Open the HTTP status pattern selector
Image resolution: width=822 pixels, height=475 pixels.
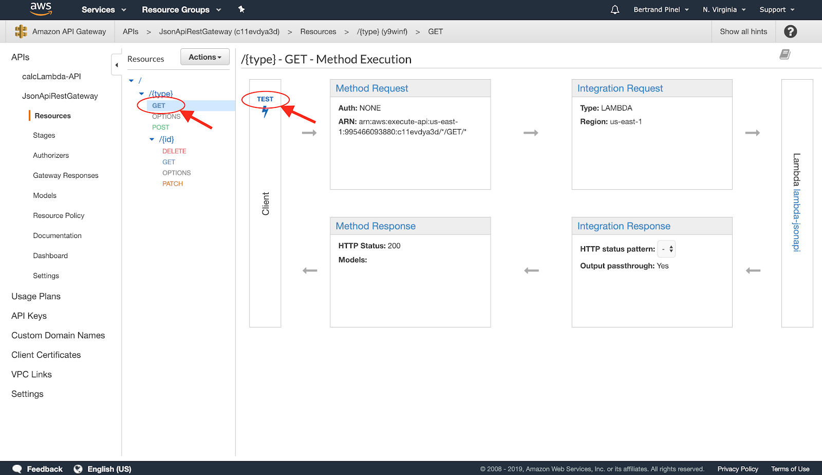666,249
